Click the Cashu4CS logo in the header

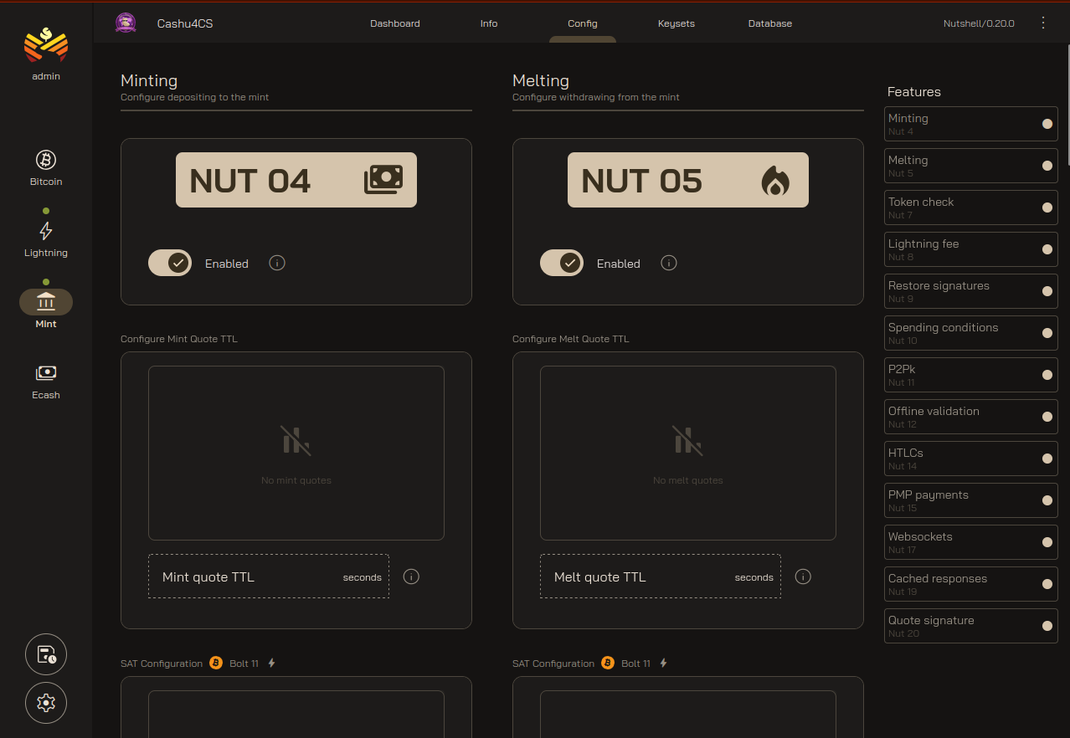coord(126,23)
